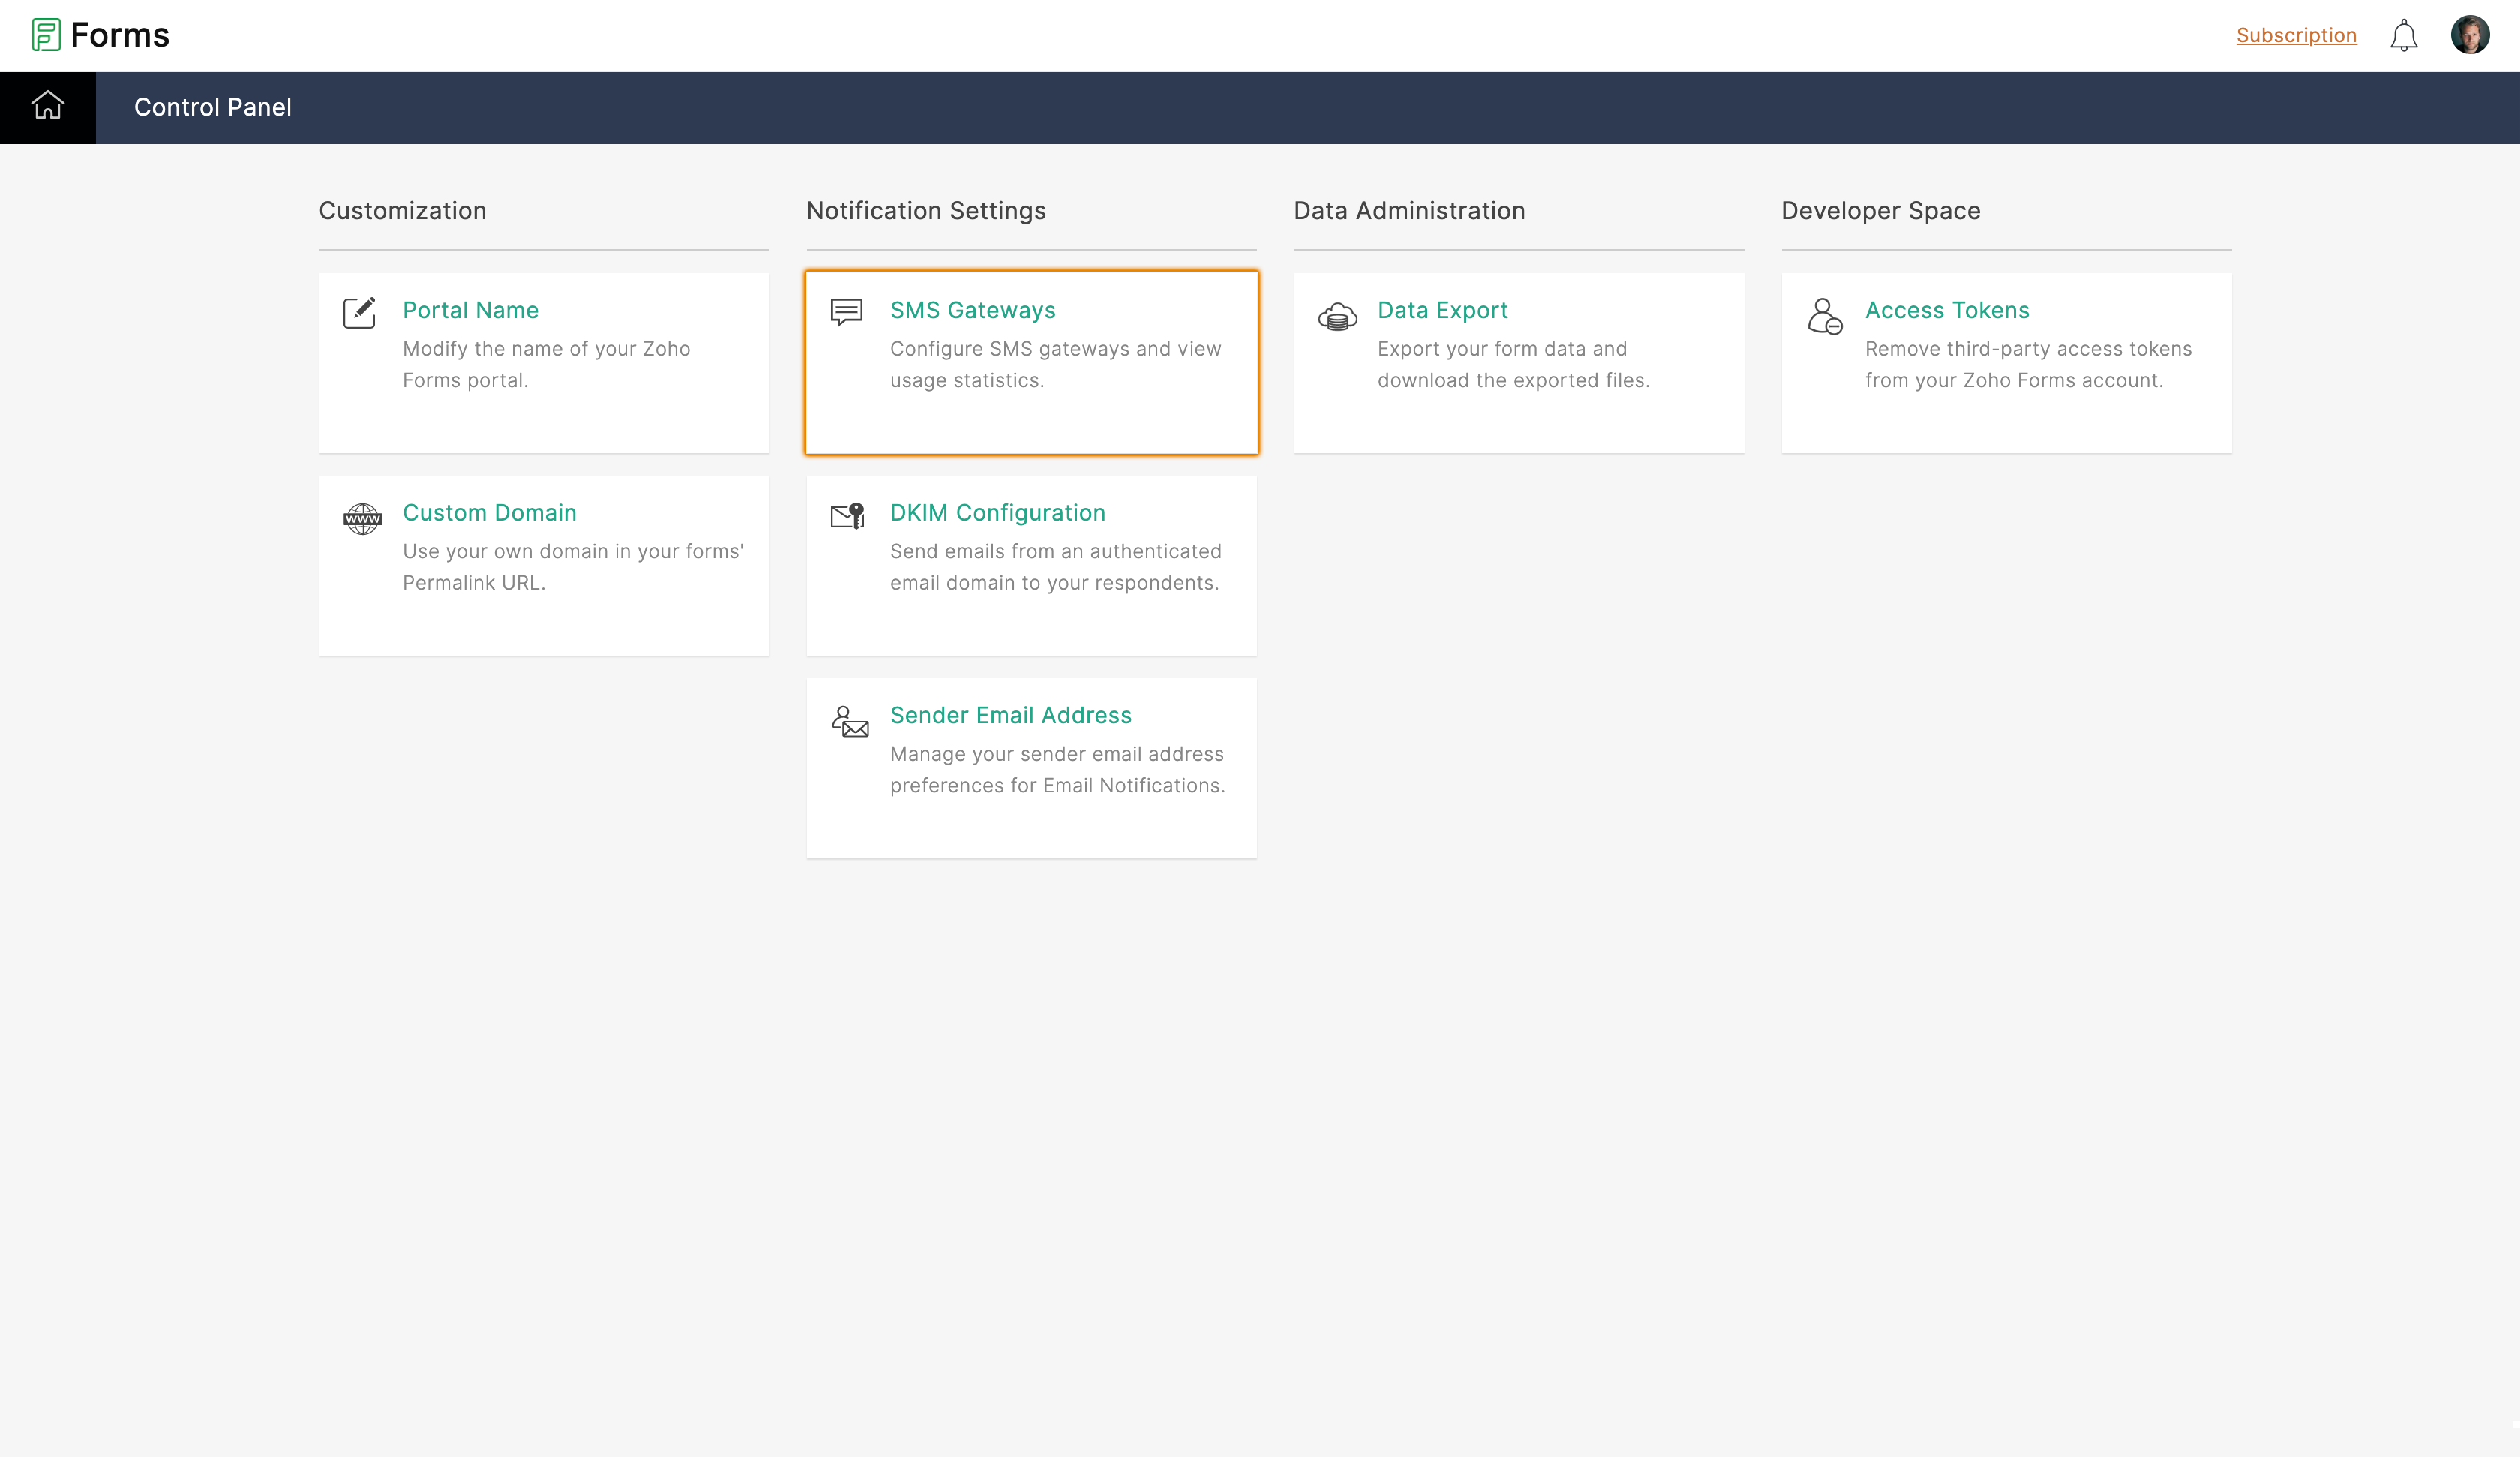Image resolution: width=2520 pixels, height=1457 pixels.
Task: Click the Notification Settings section heading
Action: pos(926,210)
